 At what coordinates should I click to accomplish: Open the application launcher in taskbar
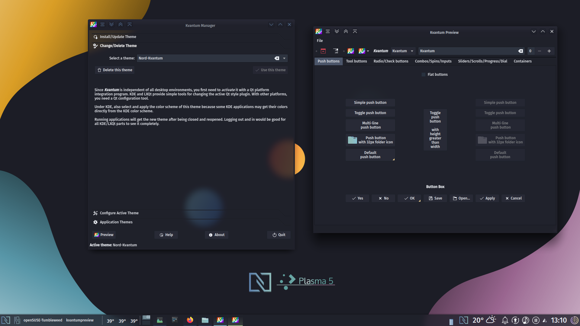tap(6, 320)
